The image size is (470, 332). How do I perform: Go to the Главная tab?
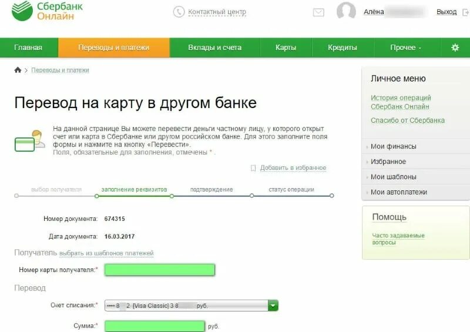tap(28, 48)
